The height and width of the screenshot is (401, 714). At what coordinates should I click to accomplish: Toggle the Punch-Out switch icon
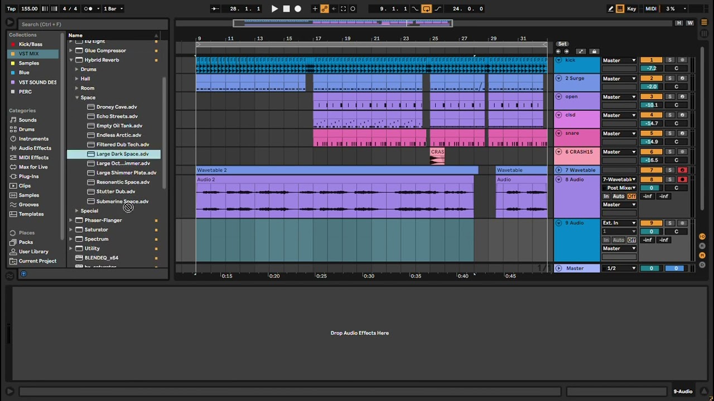[x=438, y=8]
